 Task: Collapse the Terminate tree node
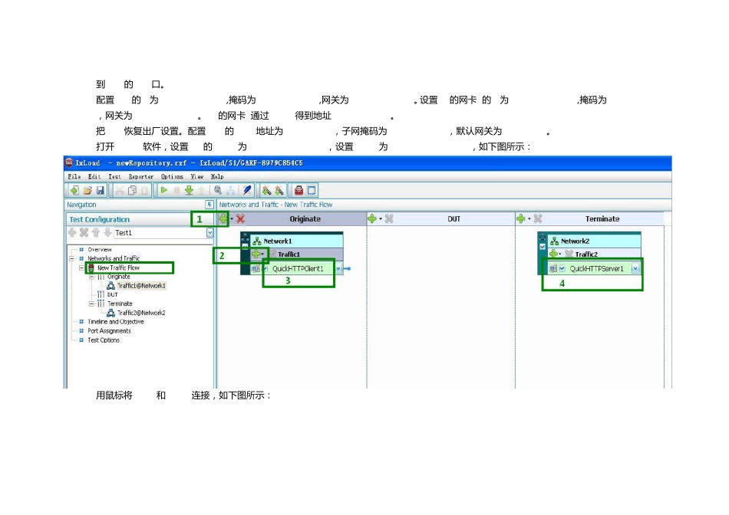point(91,303)
